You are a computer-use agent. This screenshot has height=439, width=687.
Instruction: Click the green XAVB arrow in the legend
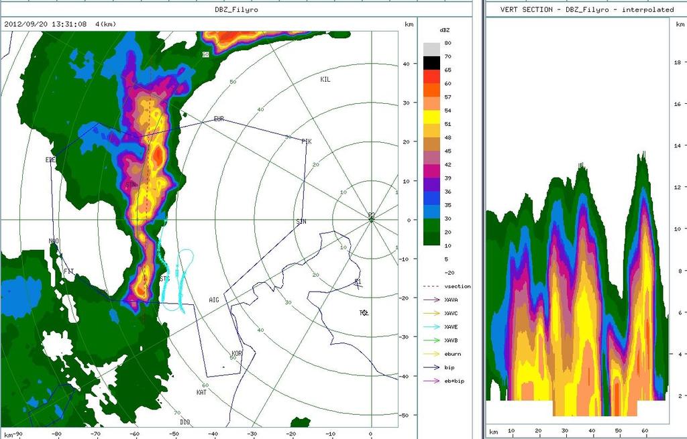(431, 340)
